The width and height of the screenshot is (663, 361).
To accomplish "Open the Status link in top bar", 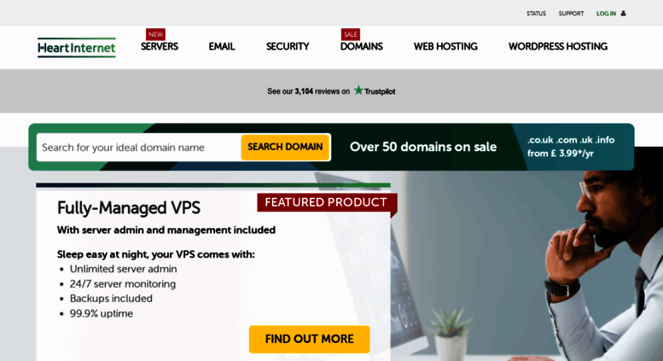I will [536, 14].
